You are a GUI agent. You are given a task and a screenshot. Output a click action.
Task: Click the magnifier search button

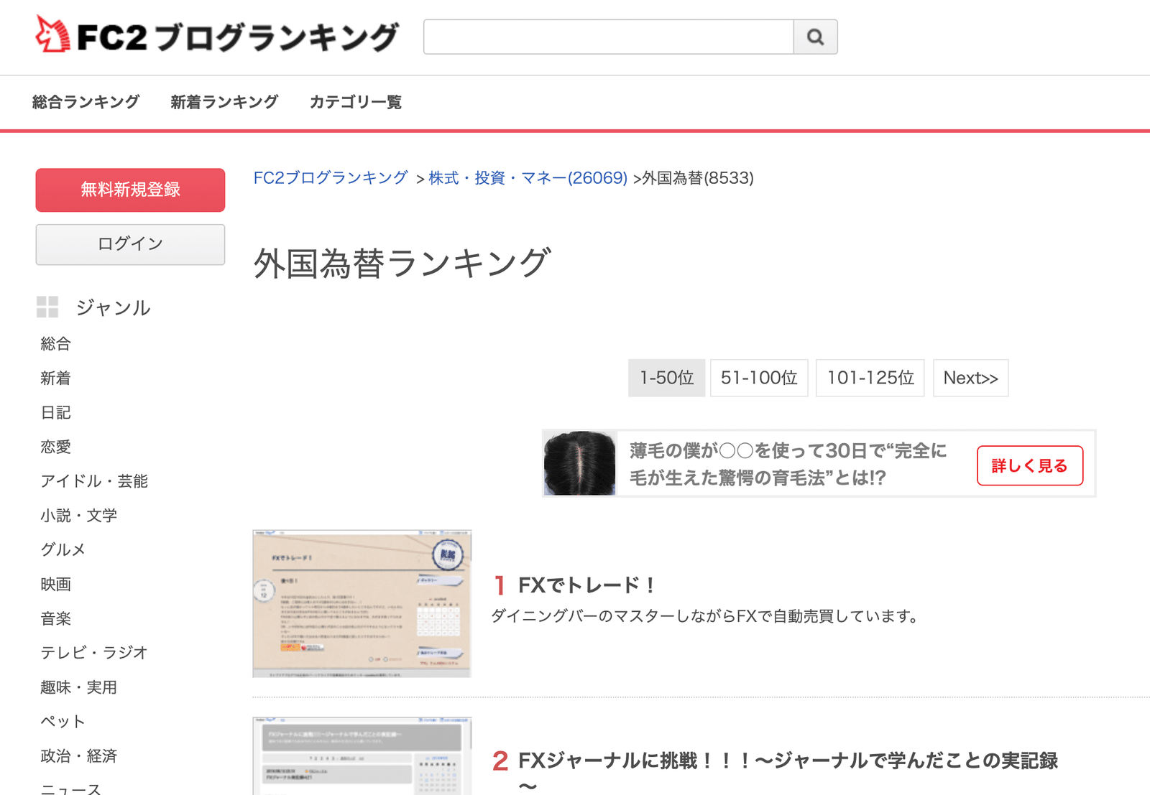(815, 37)
